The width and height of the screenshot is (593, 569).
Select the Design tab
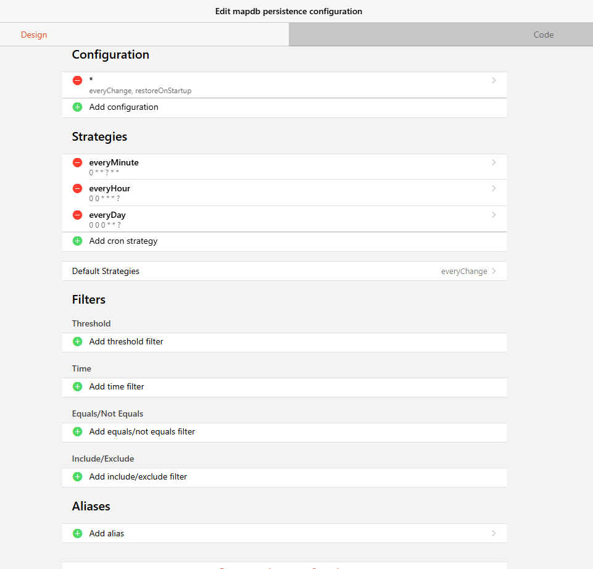click(34, 35)
